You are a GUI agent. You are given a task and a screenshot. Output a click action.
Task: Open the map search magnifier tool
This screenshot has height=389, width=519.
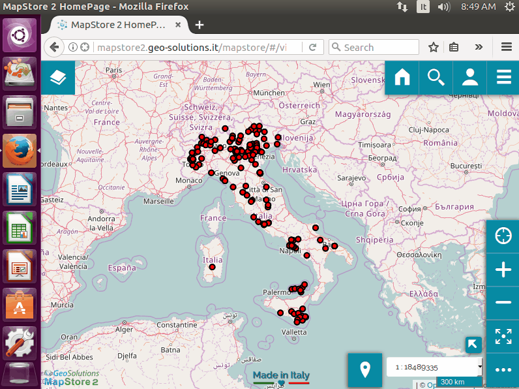(436, 78)
